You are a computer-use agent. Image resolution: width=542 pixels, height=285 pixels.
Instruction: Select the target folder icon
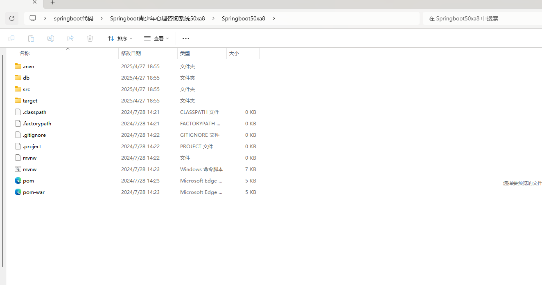pos(18,100)
